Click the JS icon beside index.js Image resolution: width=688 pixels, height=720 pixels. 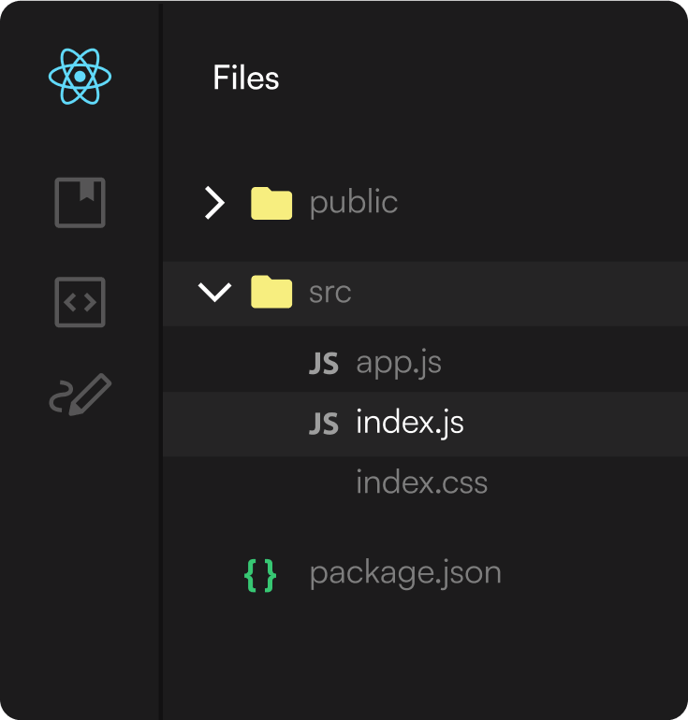(323, 425)
